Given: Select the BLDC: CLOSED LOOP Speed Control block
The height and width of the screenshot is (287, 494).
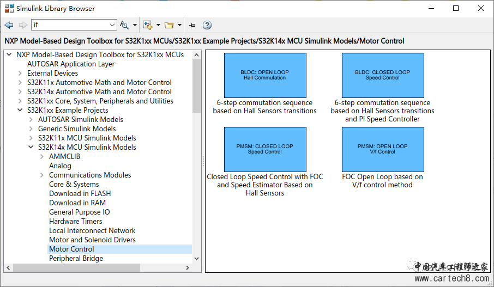Looking at the screenshot, I should click(x=383, y=75).
